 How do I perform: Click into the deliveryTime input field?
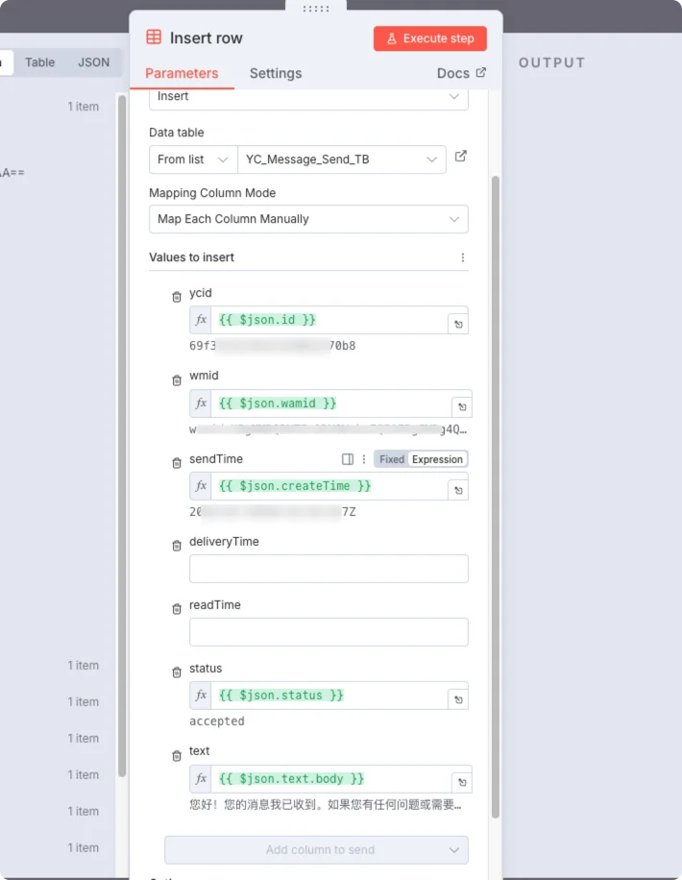[x=329, y=569]
